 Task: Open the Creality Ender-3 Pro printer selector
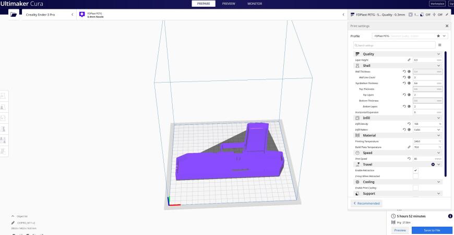tap(49, 15)
